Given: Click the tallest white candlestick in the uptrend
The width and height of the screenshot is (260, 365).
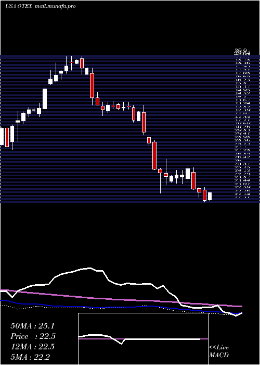Looking at the screenshot, I should [x=45, y=99].
